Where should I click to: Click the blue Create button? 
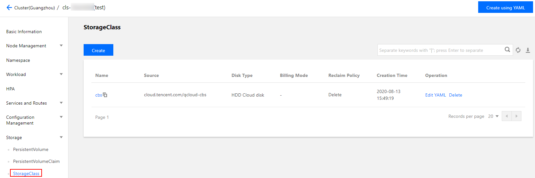click(98, 50)
